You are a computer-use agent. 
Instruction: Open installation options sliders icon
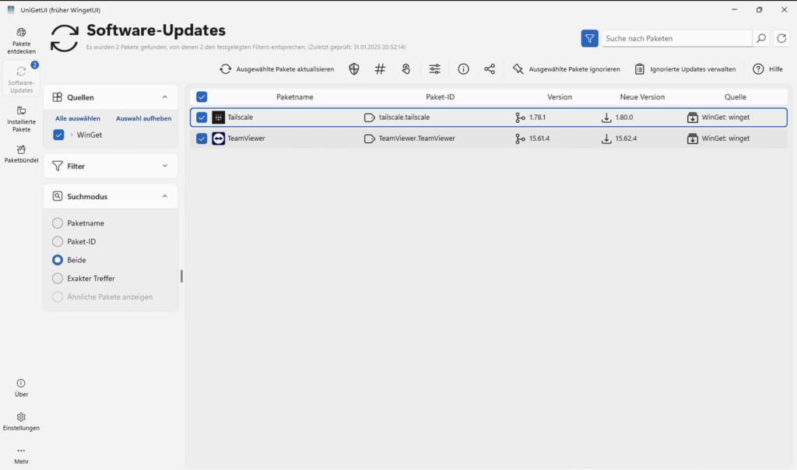point(434,69)
